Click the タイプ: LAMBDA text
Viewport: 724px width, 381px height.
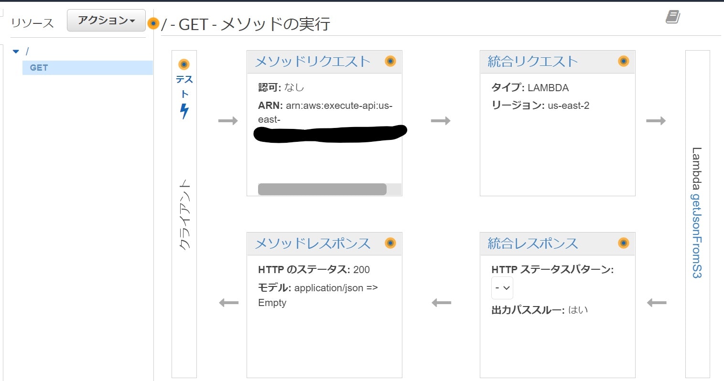pyautogui.click(x=530, y=88)
